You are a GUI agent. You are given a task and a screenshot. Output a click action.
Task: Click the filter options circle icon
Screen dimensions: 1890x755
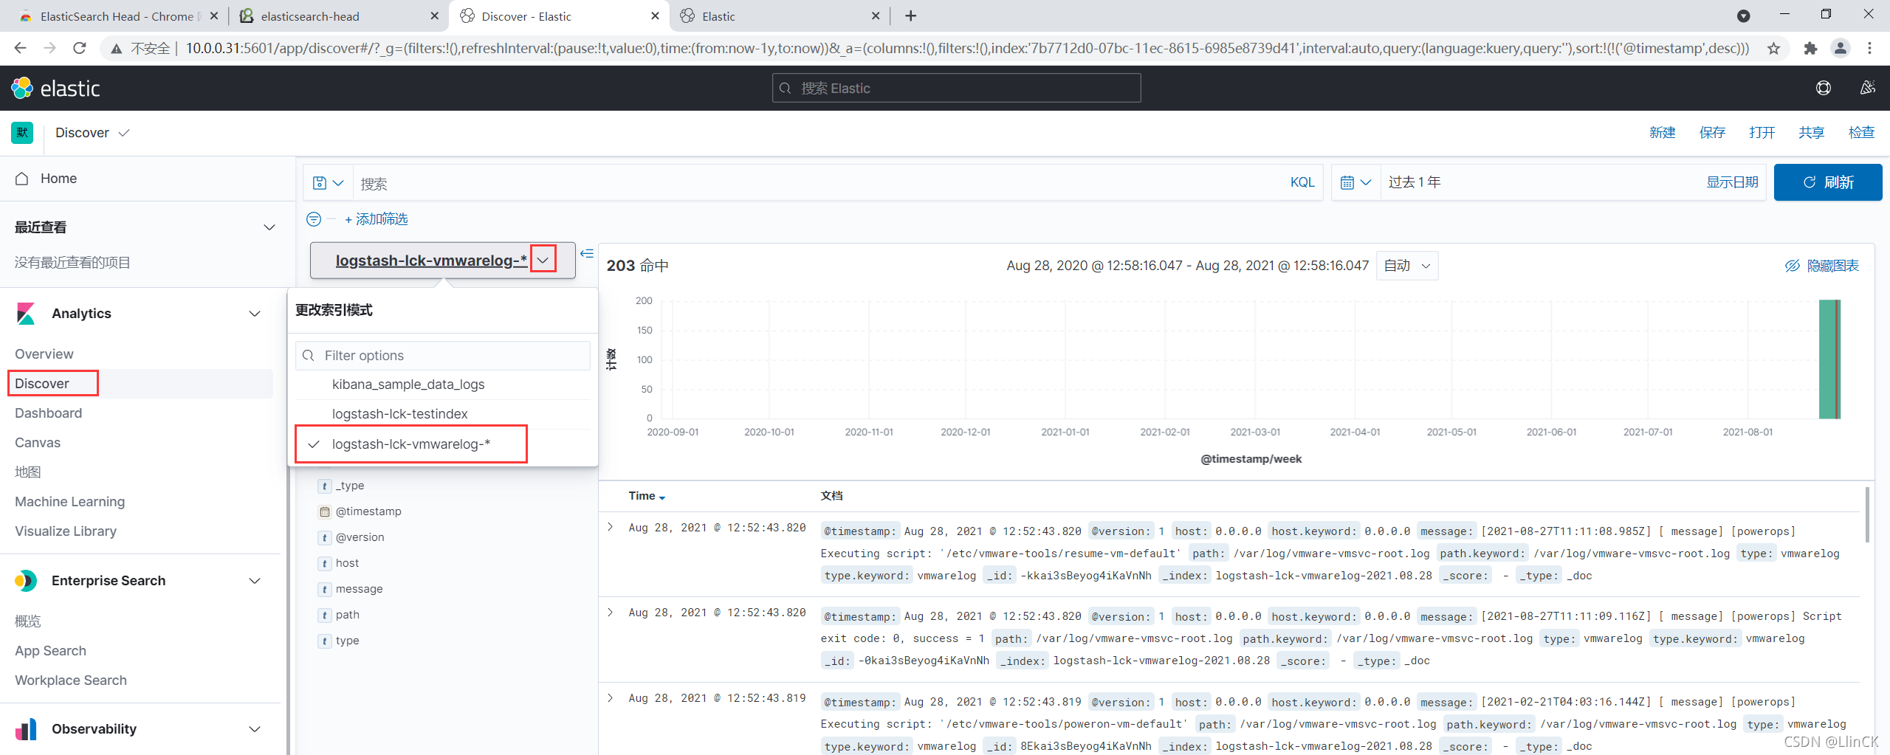(x=314, y=219)
